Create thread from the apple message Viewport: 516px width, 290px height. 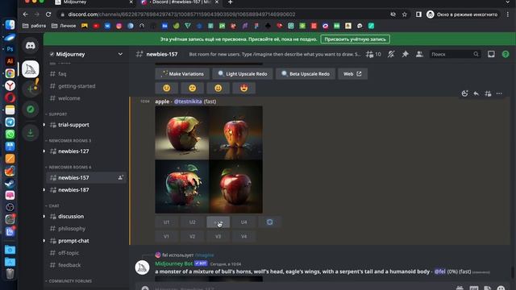coord(488,93)
